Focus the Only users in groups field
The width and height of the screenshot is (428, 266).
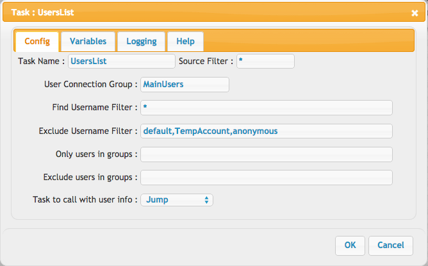(267, 154)
